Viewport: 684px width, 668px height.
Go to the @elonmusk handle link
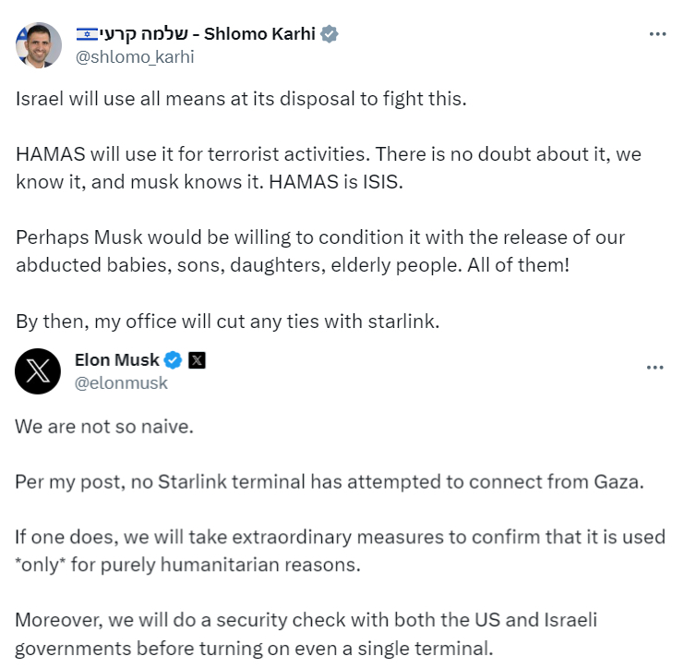tap(121, 383)
